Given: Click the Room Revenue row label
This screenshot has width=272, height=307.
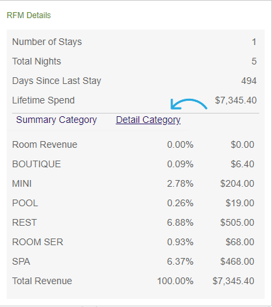Looking at the screenshot, I should tap(44, 144).
